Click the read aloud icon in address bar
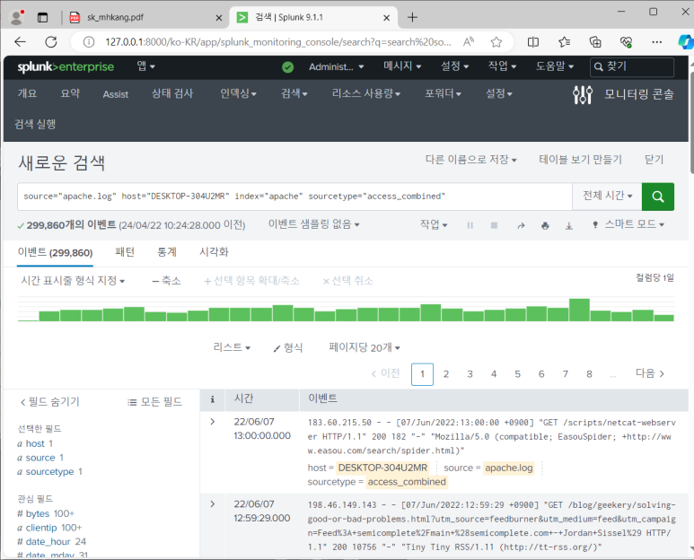This screenshot has height=560, width=694. 469,42
